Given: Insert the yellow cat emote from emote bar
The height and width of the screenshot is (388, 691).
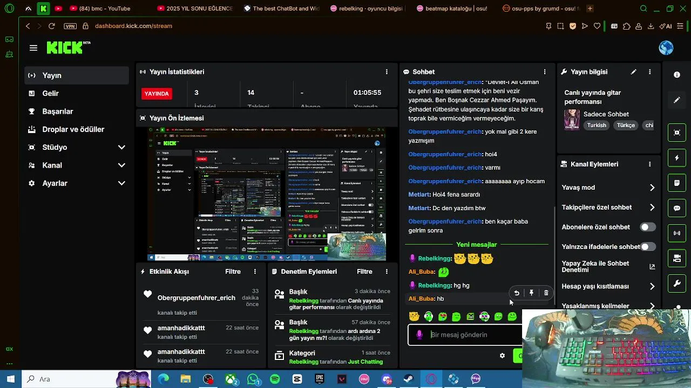Looking at the screenshot, I should click(414, 316).
